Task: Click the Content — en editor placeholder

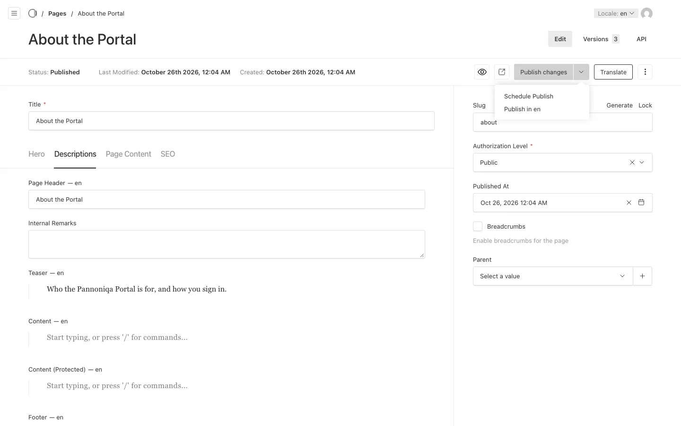Action: (117, 337)
